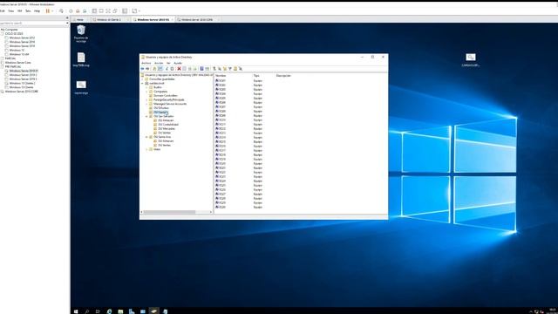Open File Explorer from the taskbar
This screenshot has height=314, width=558.
120,311
